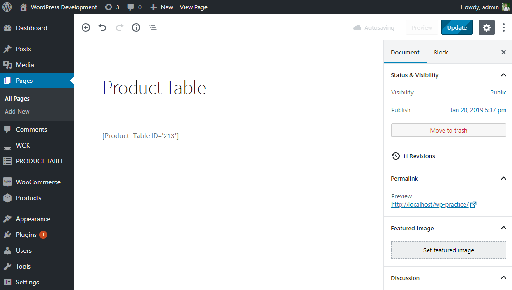Viewport: 512px width, 290px height.
Task: Open the content structure info icon
Action: click(136, 27)
